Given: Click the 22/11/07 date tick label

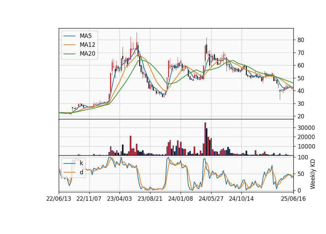Looking at the screenshot, I should (x=89, y=199).
